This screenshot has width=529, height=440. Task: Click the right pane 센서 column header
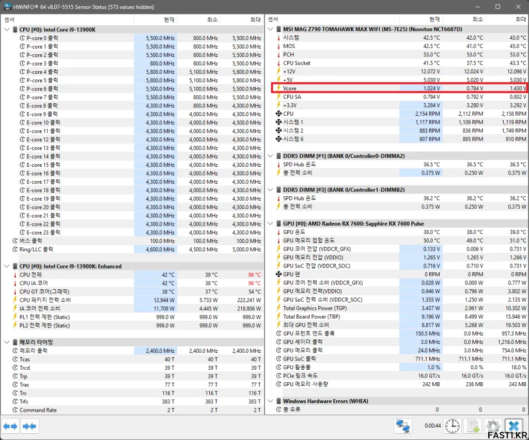tap(332, 20)
